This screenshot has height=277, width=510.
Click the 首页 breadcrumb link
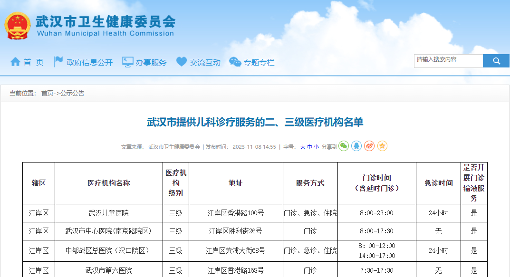(48, 93)
